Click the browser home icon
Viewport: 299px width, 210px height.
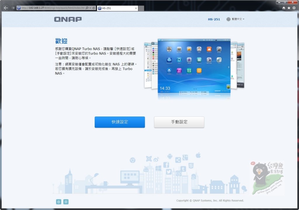tap(284, 8)
